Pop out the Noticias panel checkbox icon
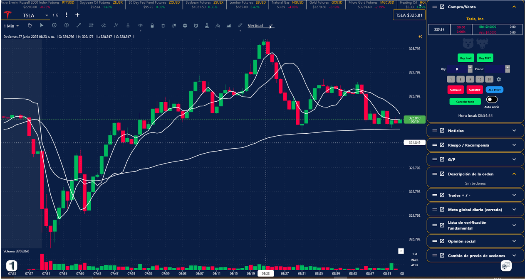 tap(442, 131)
